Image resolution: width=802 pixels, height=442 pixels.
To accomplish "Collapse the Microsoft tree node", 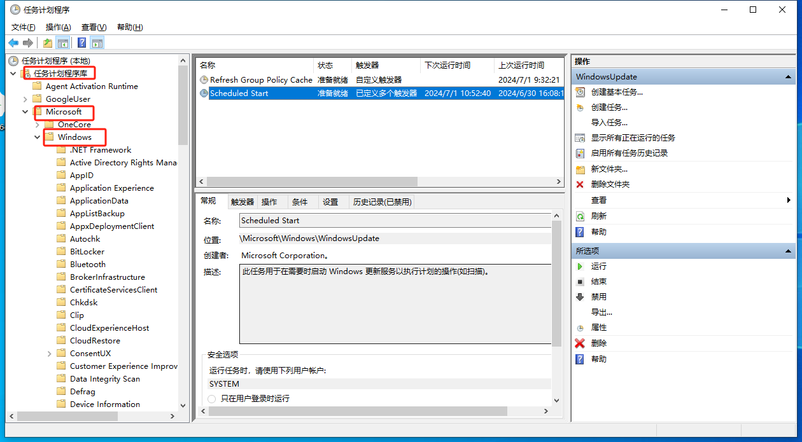I will (x=25, y=111).
